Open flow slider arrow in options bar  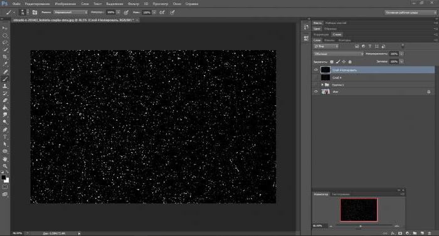pos(154,13)
